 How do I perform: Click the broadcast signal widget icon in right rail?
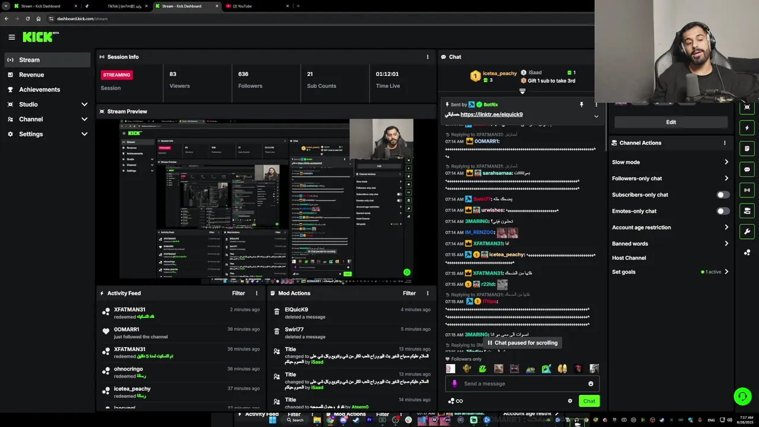tap(747, 190)
